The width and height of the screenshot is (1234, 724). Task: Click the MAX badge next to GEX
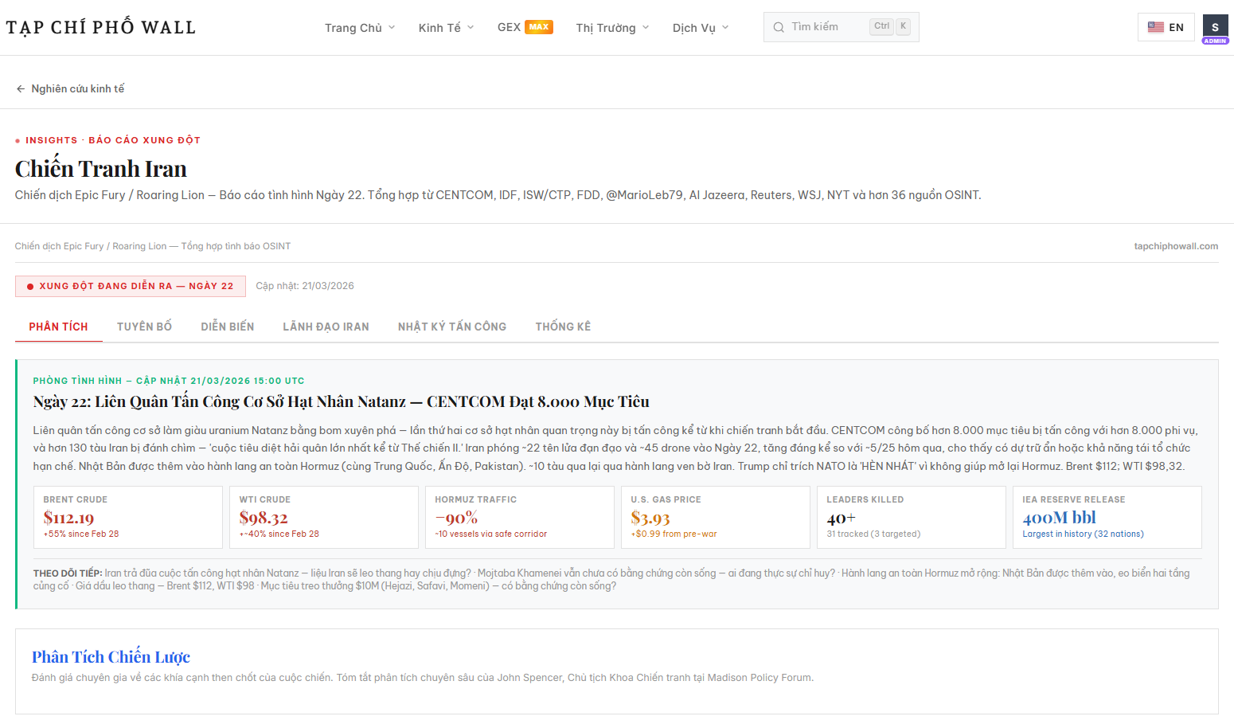pyautogui.click(x=539, y=27)
